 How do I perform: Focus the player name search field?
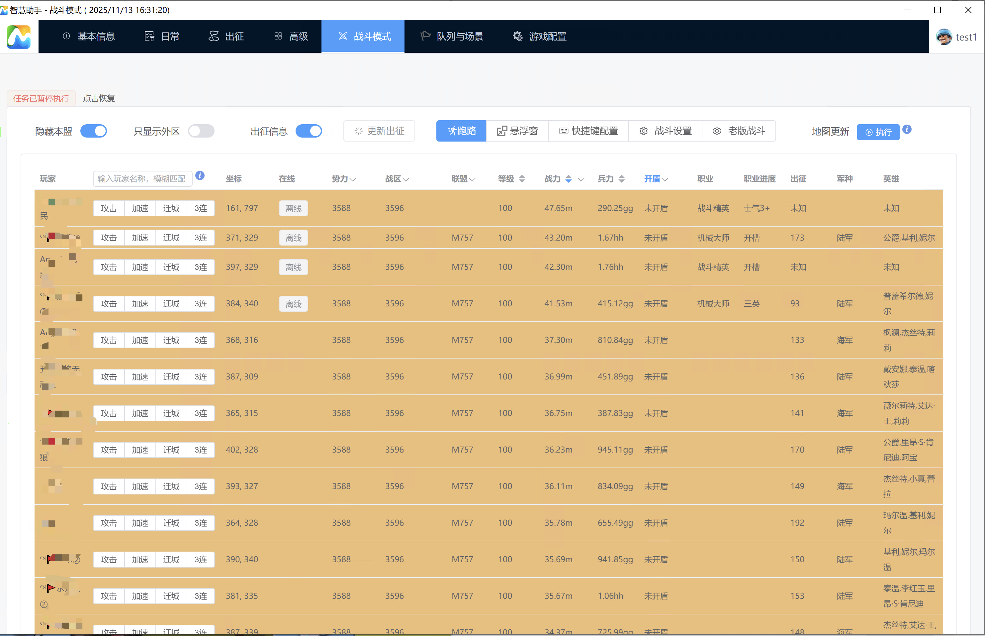[x=143, y=179]
